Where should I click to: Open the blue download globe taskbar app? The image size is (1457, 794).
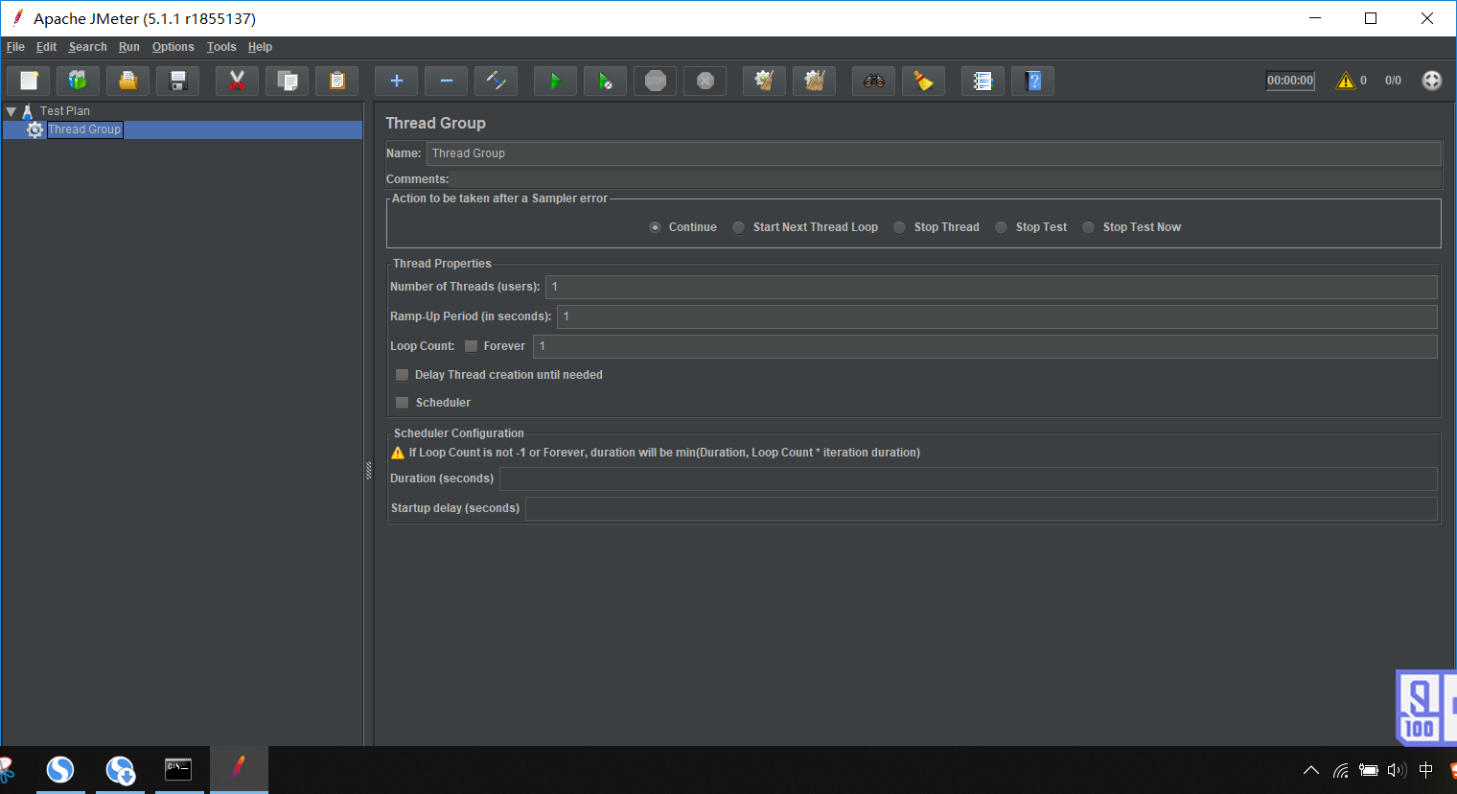pos(120,769)
